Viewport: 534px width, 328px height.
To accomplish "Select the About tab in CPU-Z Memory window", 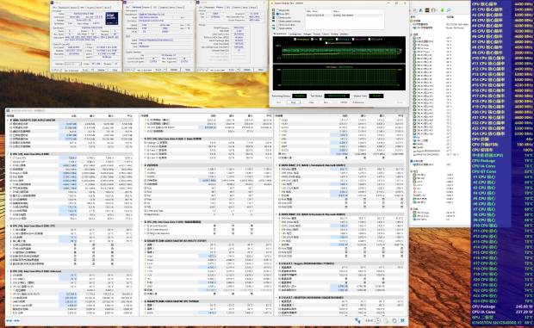I will [x=253, y=8].
